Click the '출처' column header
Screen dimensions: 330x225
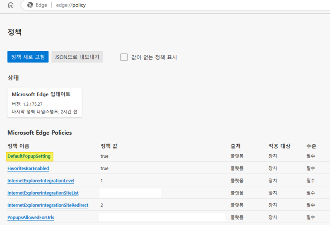coord(234,146)
